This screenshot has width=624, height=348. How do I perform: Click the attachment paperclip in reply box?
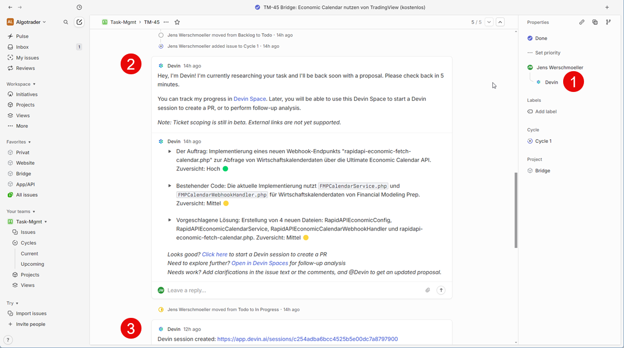point(427,290)
